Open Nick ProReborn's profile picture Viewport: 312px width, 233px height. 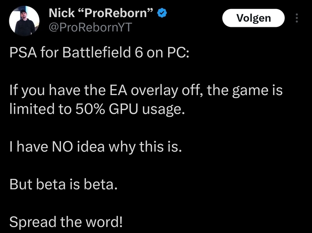pyautogui.click(x=23, y=21)
